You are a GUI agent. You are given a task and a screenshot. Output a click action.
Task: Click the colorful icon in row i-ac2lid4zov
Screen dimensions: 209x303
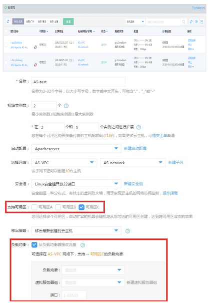[35, 47]
